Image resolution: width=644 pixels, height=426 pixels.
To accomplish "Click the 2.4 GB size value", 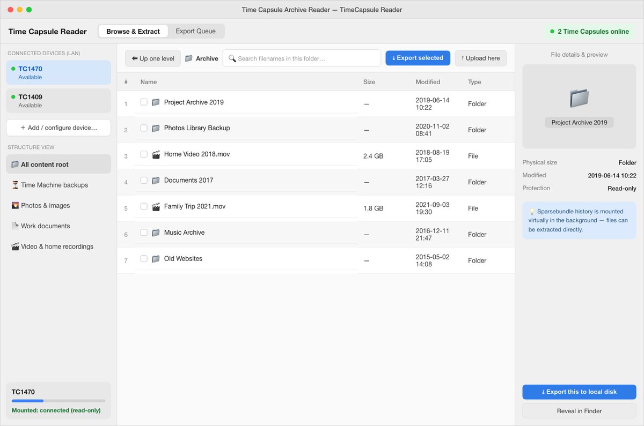I will point(374,156).
